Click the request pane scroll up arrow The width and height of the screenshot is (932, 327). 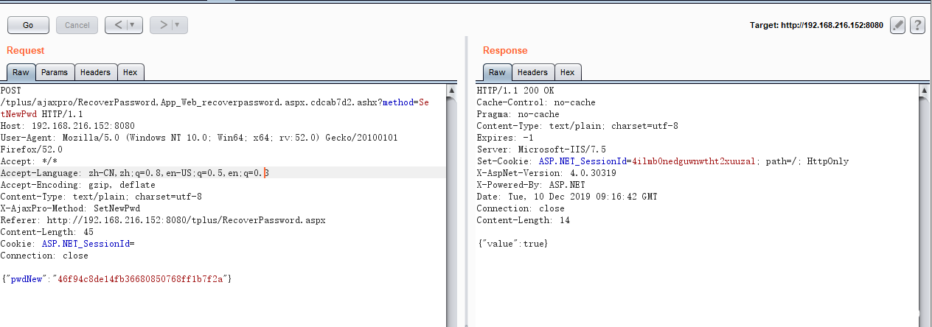point(451,90)
